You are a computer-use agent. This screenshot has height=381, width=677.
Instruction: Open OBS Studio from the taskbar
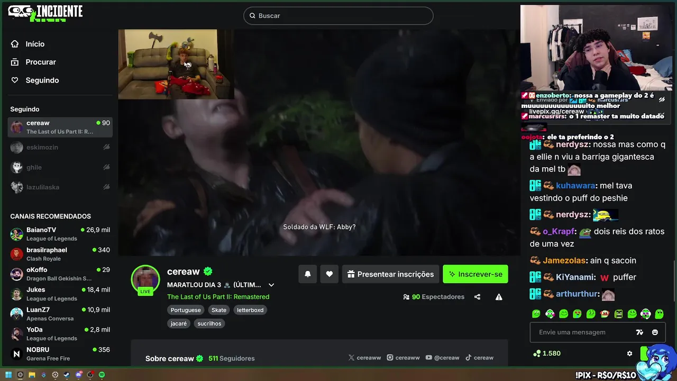click(x=90, y=375)
